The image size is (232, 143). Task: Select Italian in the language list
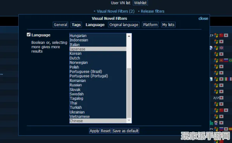(98, 45)
